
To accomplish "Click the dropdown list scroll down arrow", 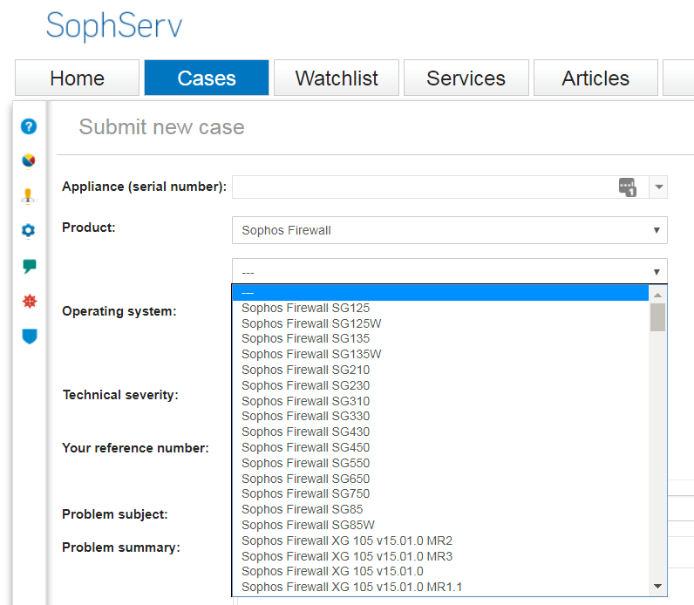I will point(657,586).
